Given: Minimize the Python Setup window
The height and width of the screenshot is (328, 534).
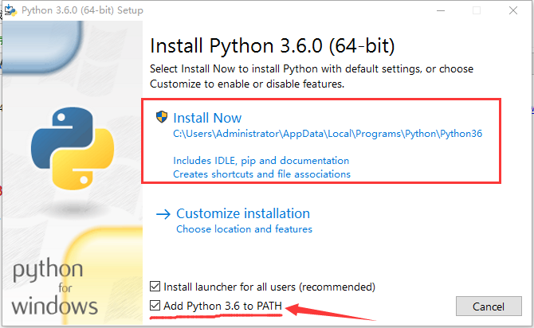Looking at the screenshot, I should coord(441,10).
